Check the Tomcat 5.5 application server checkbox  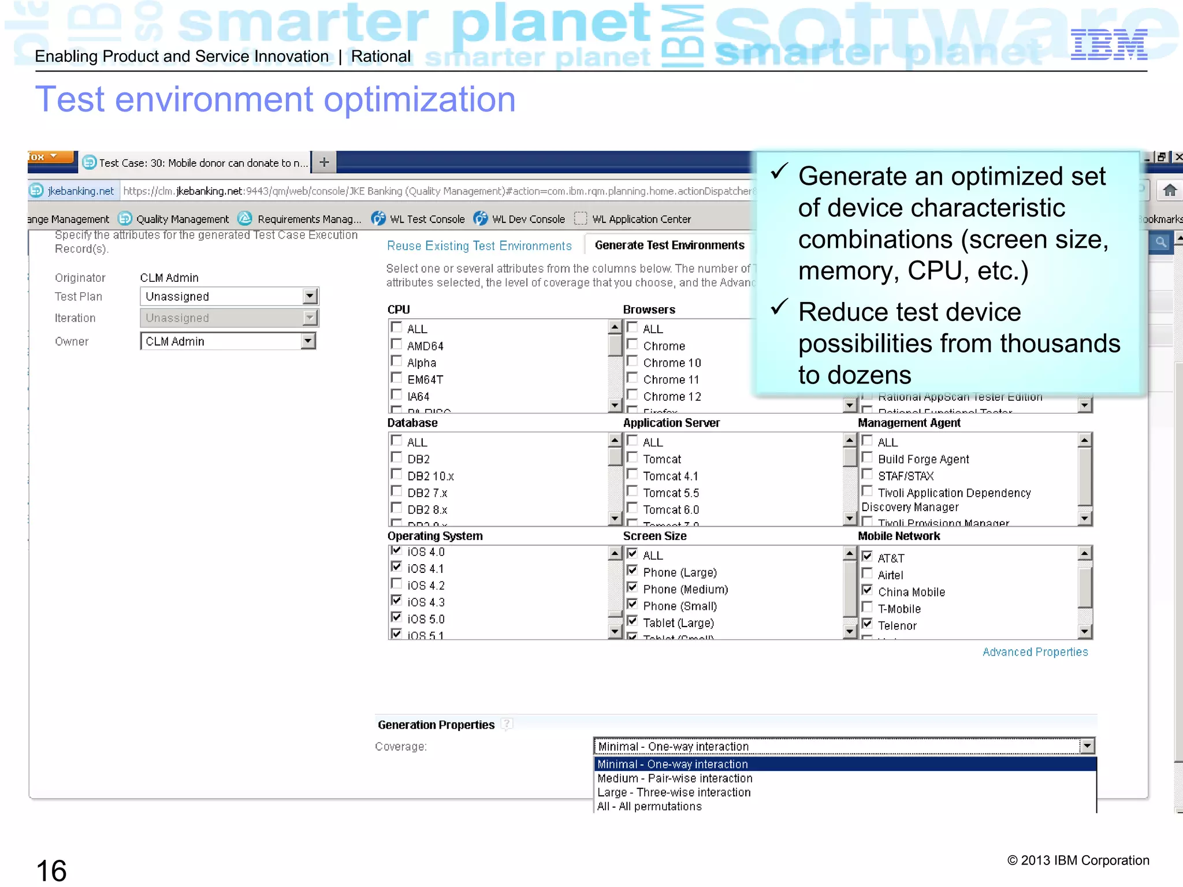pos(633,491)
